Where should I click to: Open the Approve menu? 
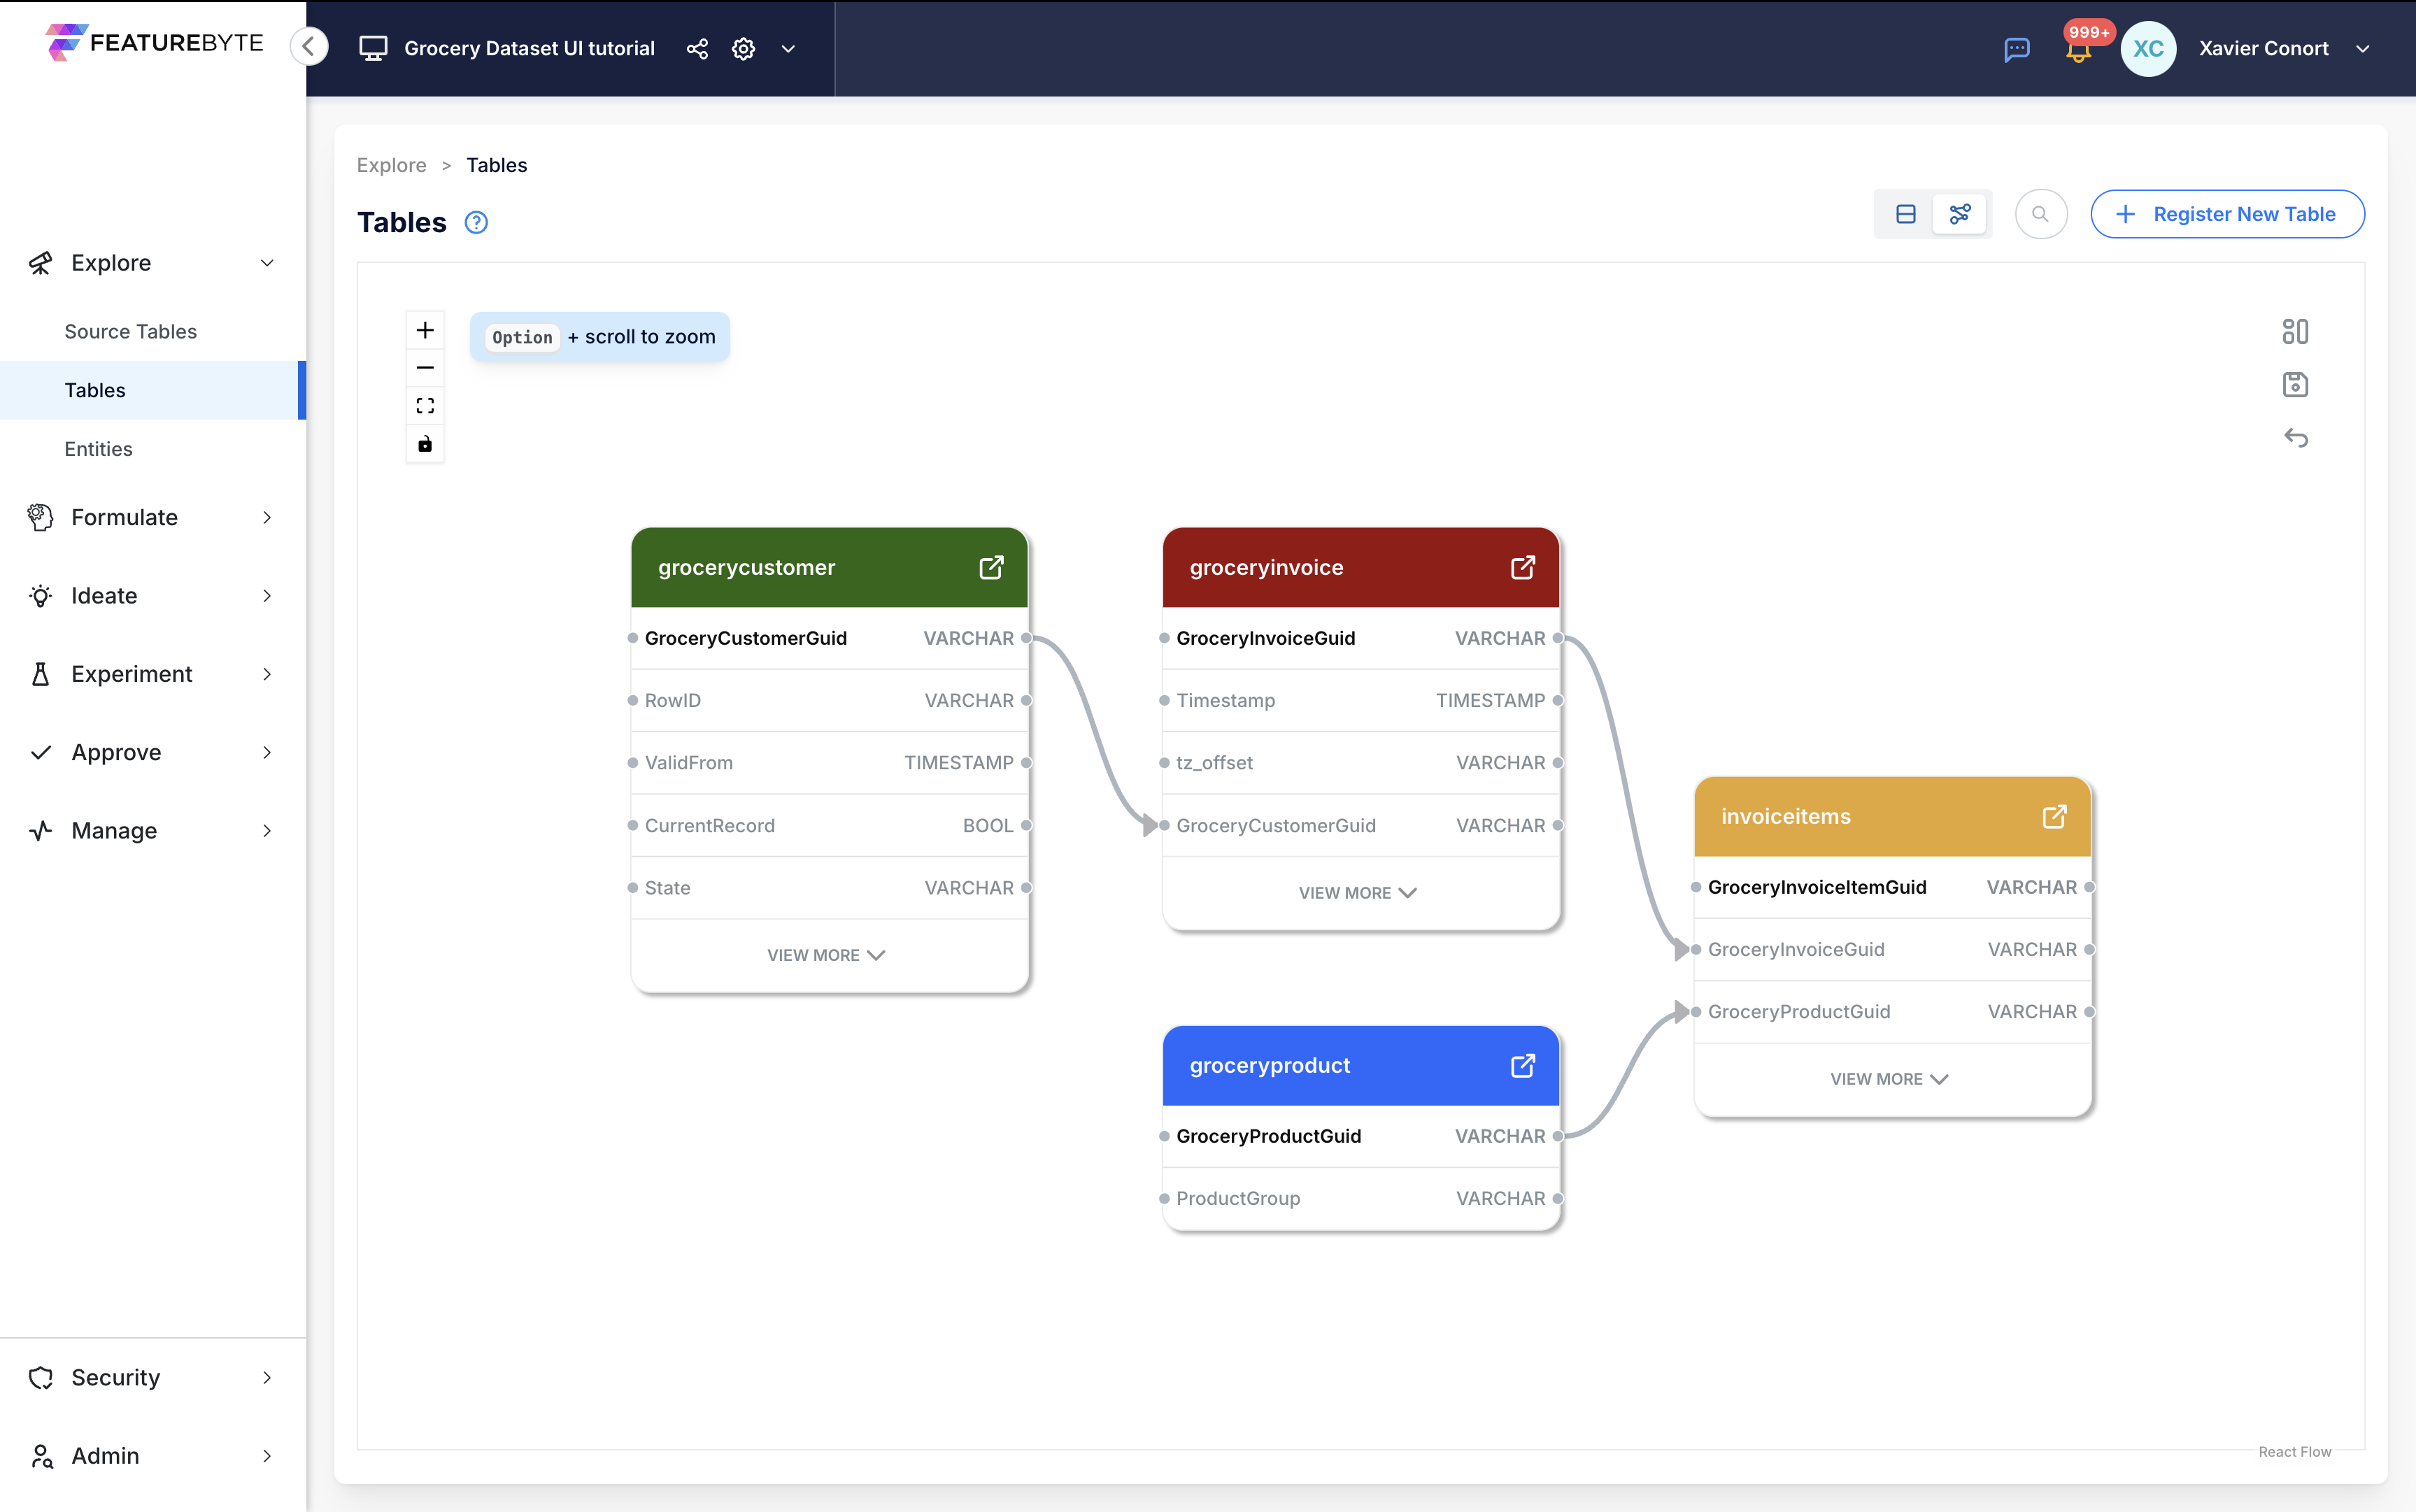click(152, 752)
